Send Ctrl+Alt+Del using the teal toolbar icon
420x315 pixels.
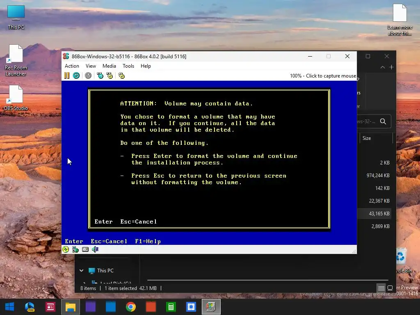tap(100, 75)
